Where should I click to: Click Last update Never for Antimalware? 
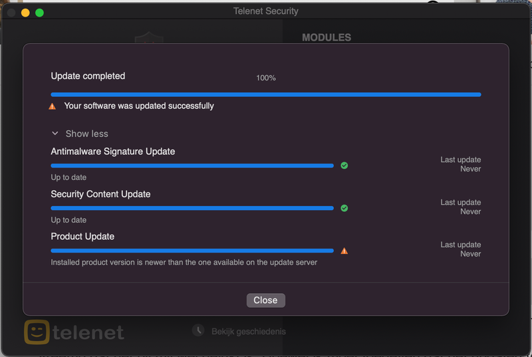pyautogui.click(x=461, y=164)
